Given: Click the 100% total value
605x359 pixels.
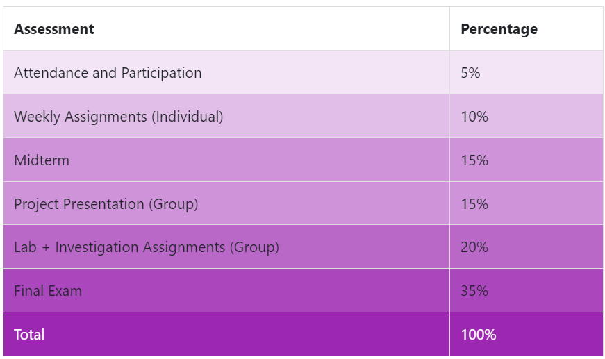Looking at the screenshot, I should 479,335.
